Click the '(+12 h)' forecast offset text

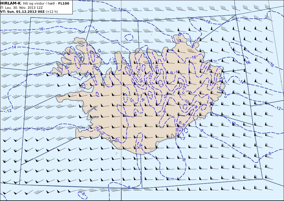(52, 12)
